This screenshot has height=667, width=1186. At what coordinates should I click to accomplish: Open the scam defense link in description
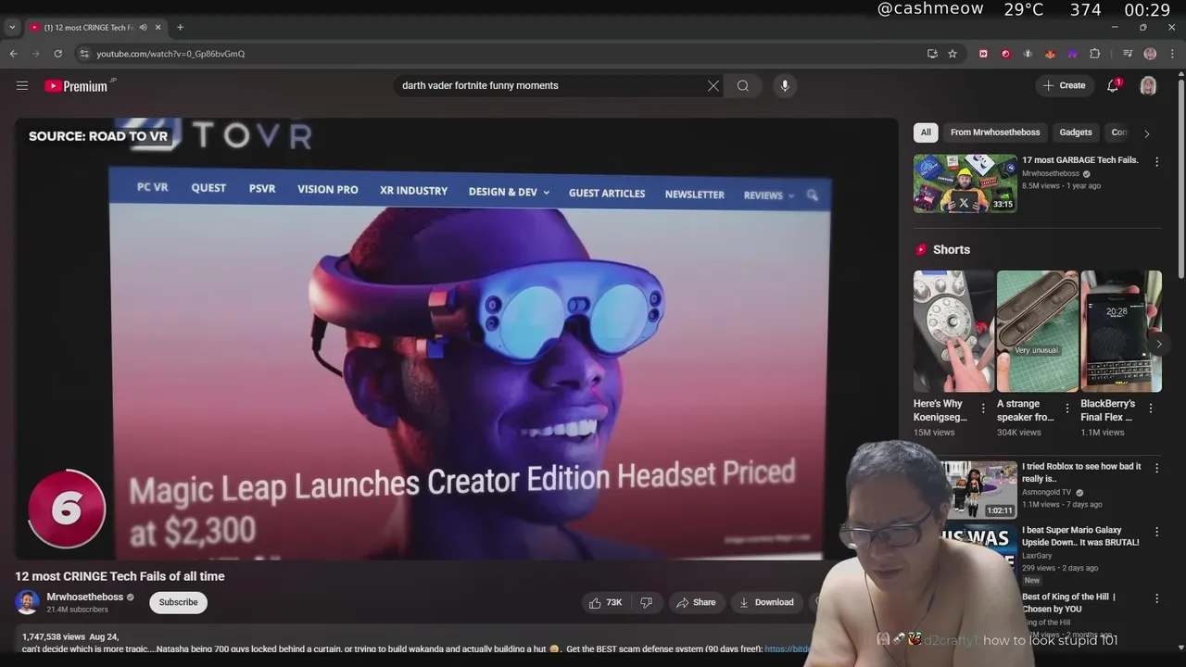coord(788,649)
